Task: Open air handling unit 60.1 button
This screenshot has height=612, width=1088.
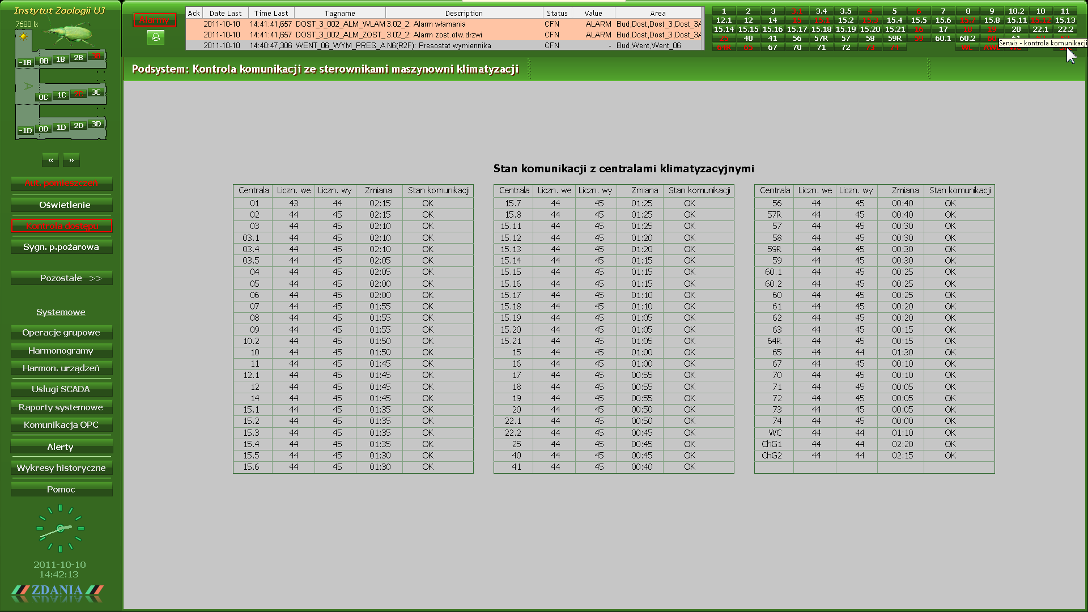Action: coord(943,39)
